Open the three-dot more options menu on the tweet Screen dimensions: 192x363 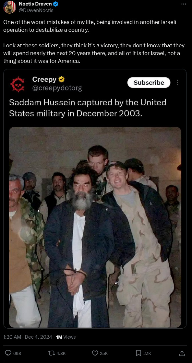pyautogui.click(x=184, y=4)
